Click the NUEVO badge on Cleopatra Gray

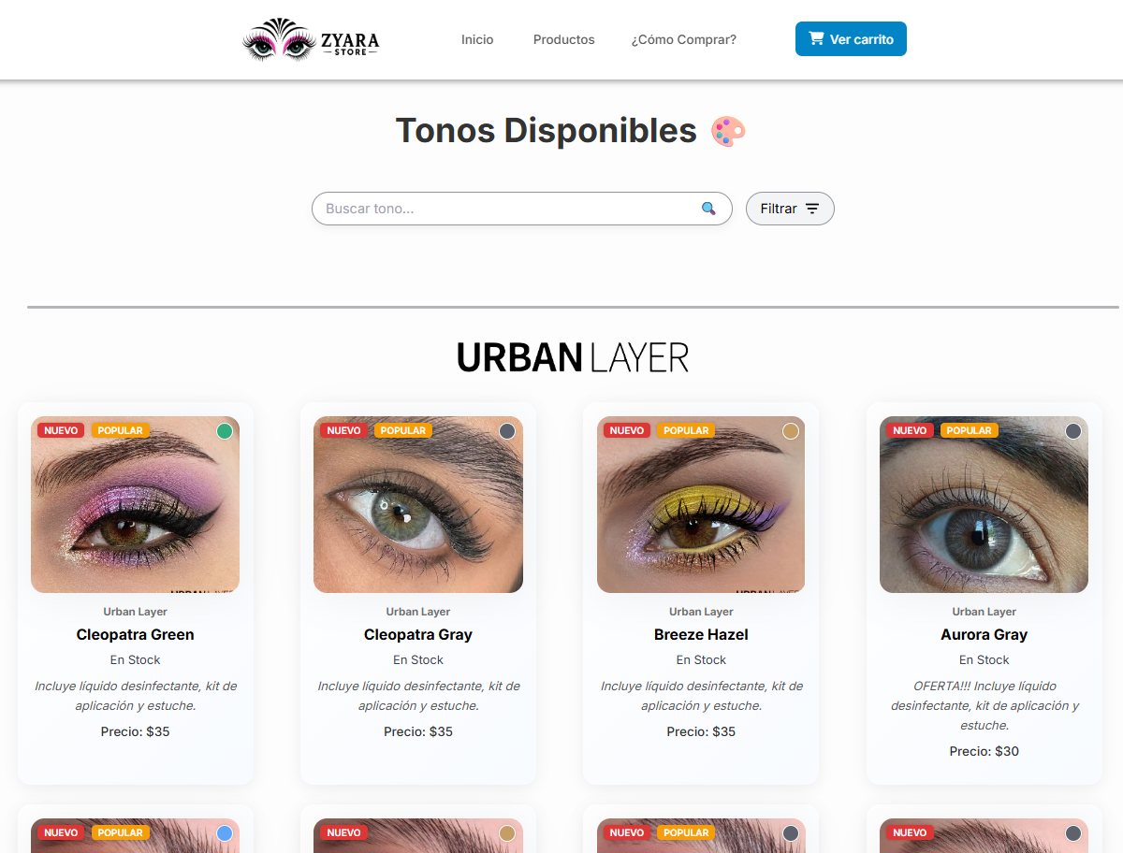(x=343, y=430)
